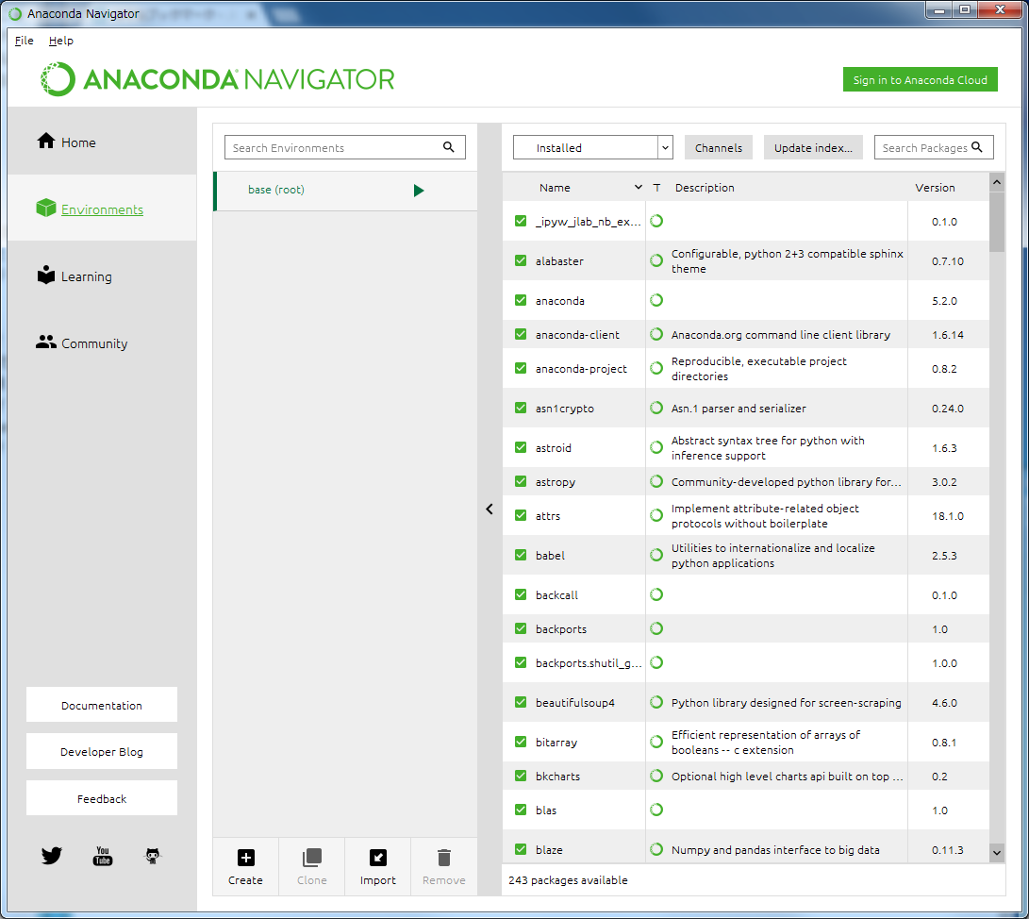This screenshot has height=919, width=1029.
Task: Click the Environments cube icon
Action: pos(46,209)
